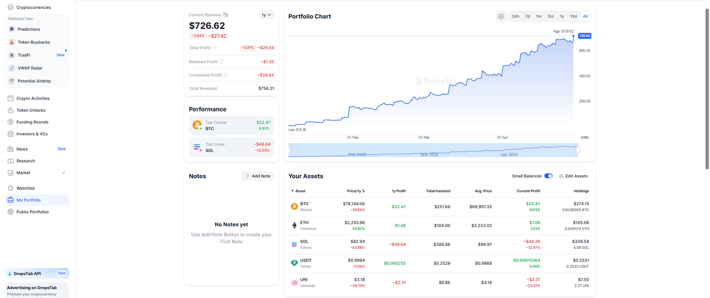Image resolution: width=710 pixels, height=298 pixels.
Task: Sort by 1y Profit column
Action: (x=398, y=191)
